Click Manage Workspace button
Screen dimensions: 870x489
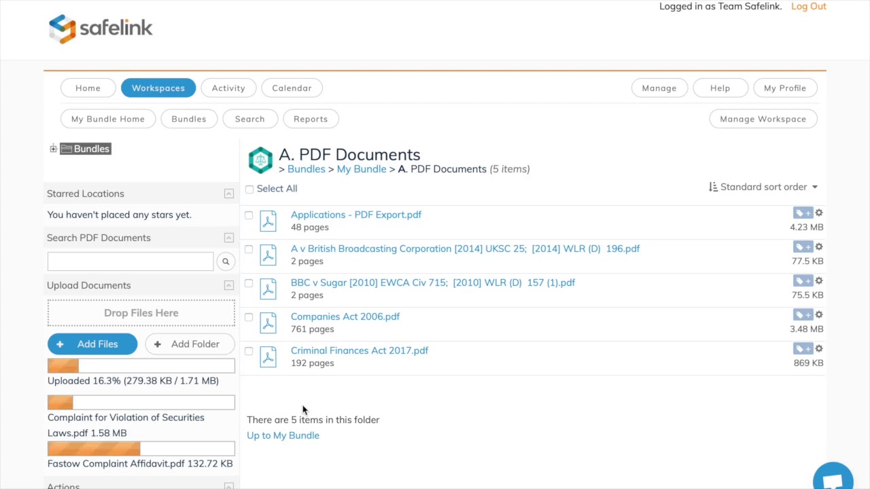763,119
